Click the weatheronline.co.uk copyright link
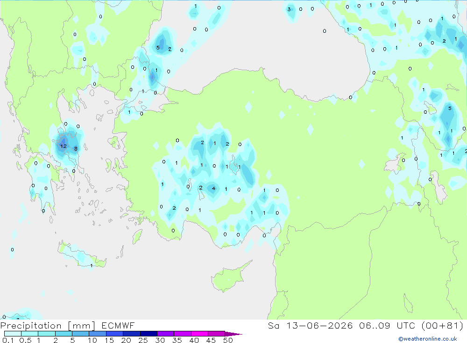The height and width of the screenshot is (343, 467). click(x=428, y=339)
